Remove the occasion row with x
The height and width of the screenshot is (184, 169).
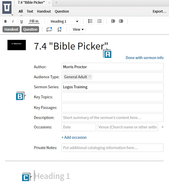pos(163,127)
